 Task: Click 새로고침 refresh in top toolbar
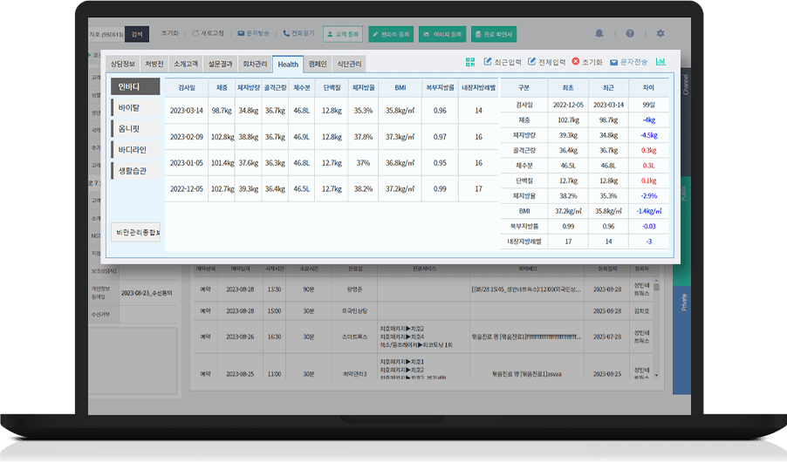click(x=208, y=33)
